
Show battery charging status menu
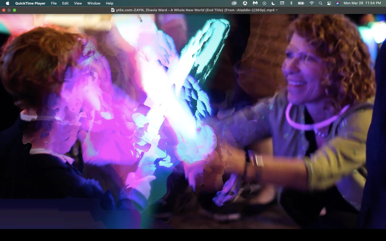click(301, 3)
